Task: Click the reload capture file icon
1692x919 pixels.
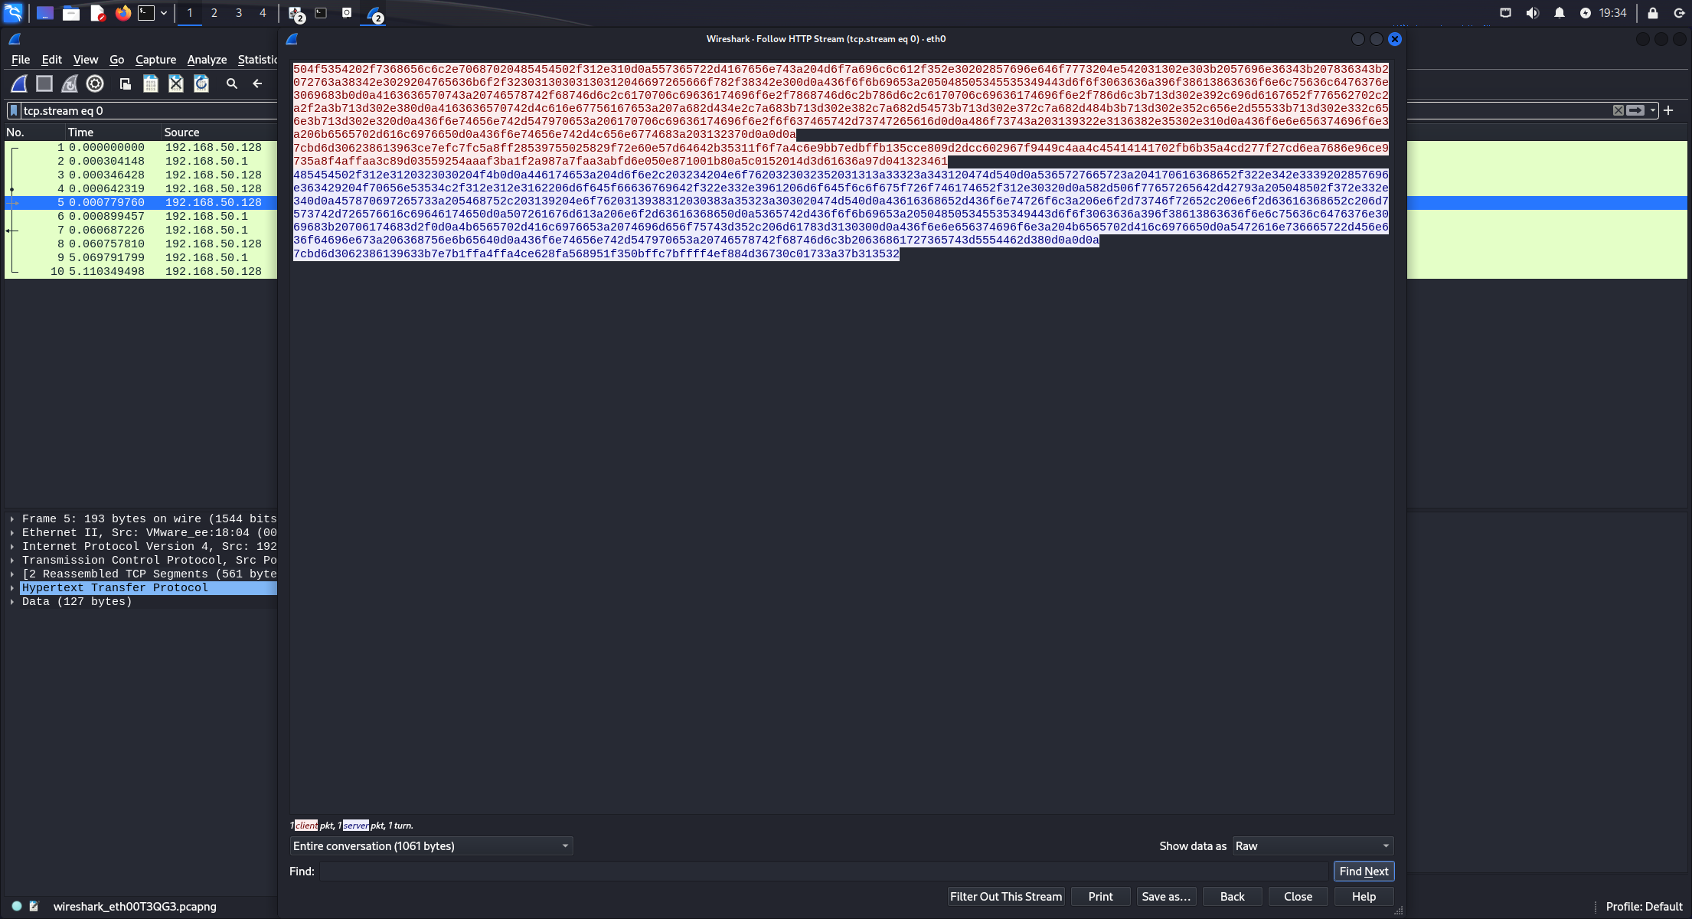Action: point(201,84)
